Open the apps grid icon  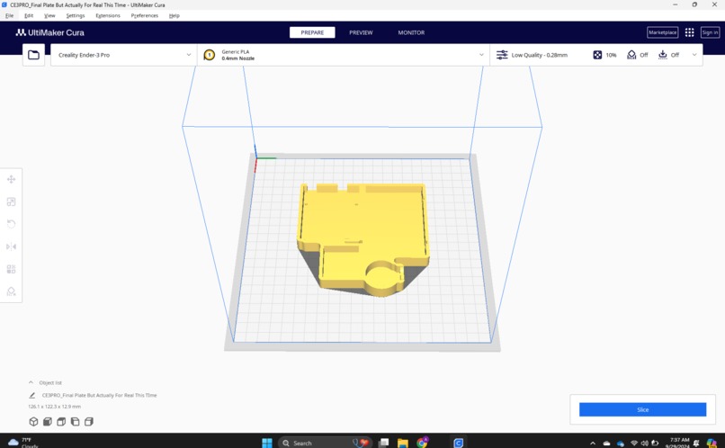(x=689, y=32)
